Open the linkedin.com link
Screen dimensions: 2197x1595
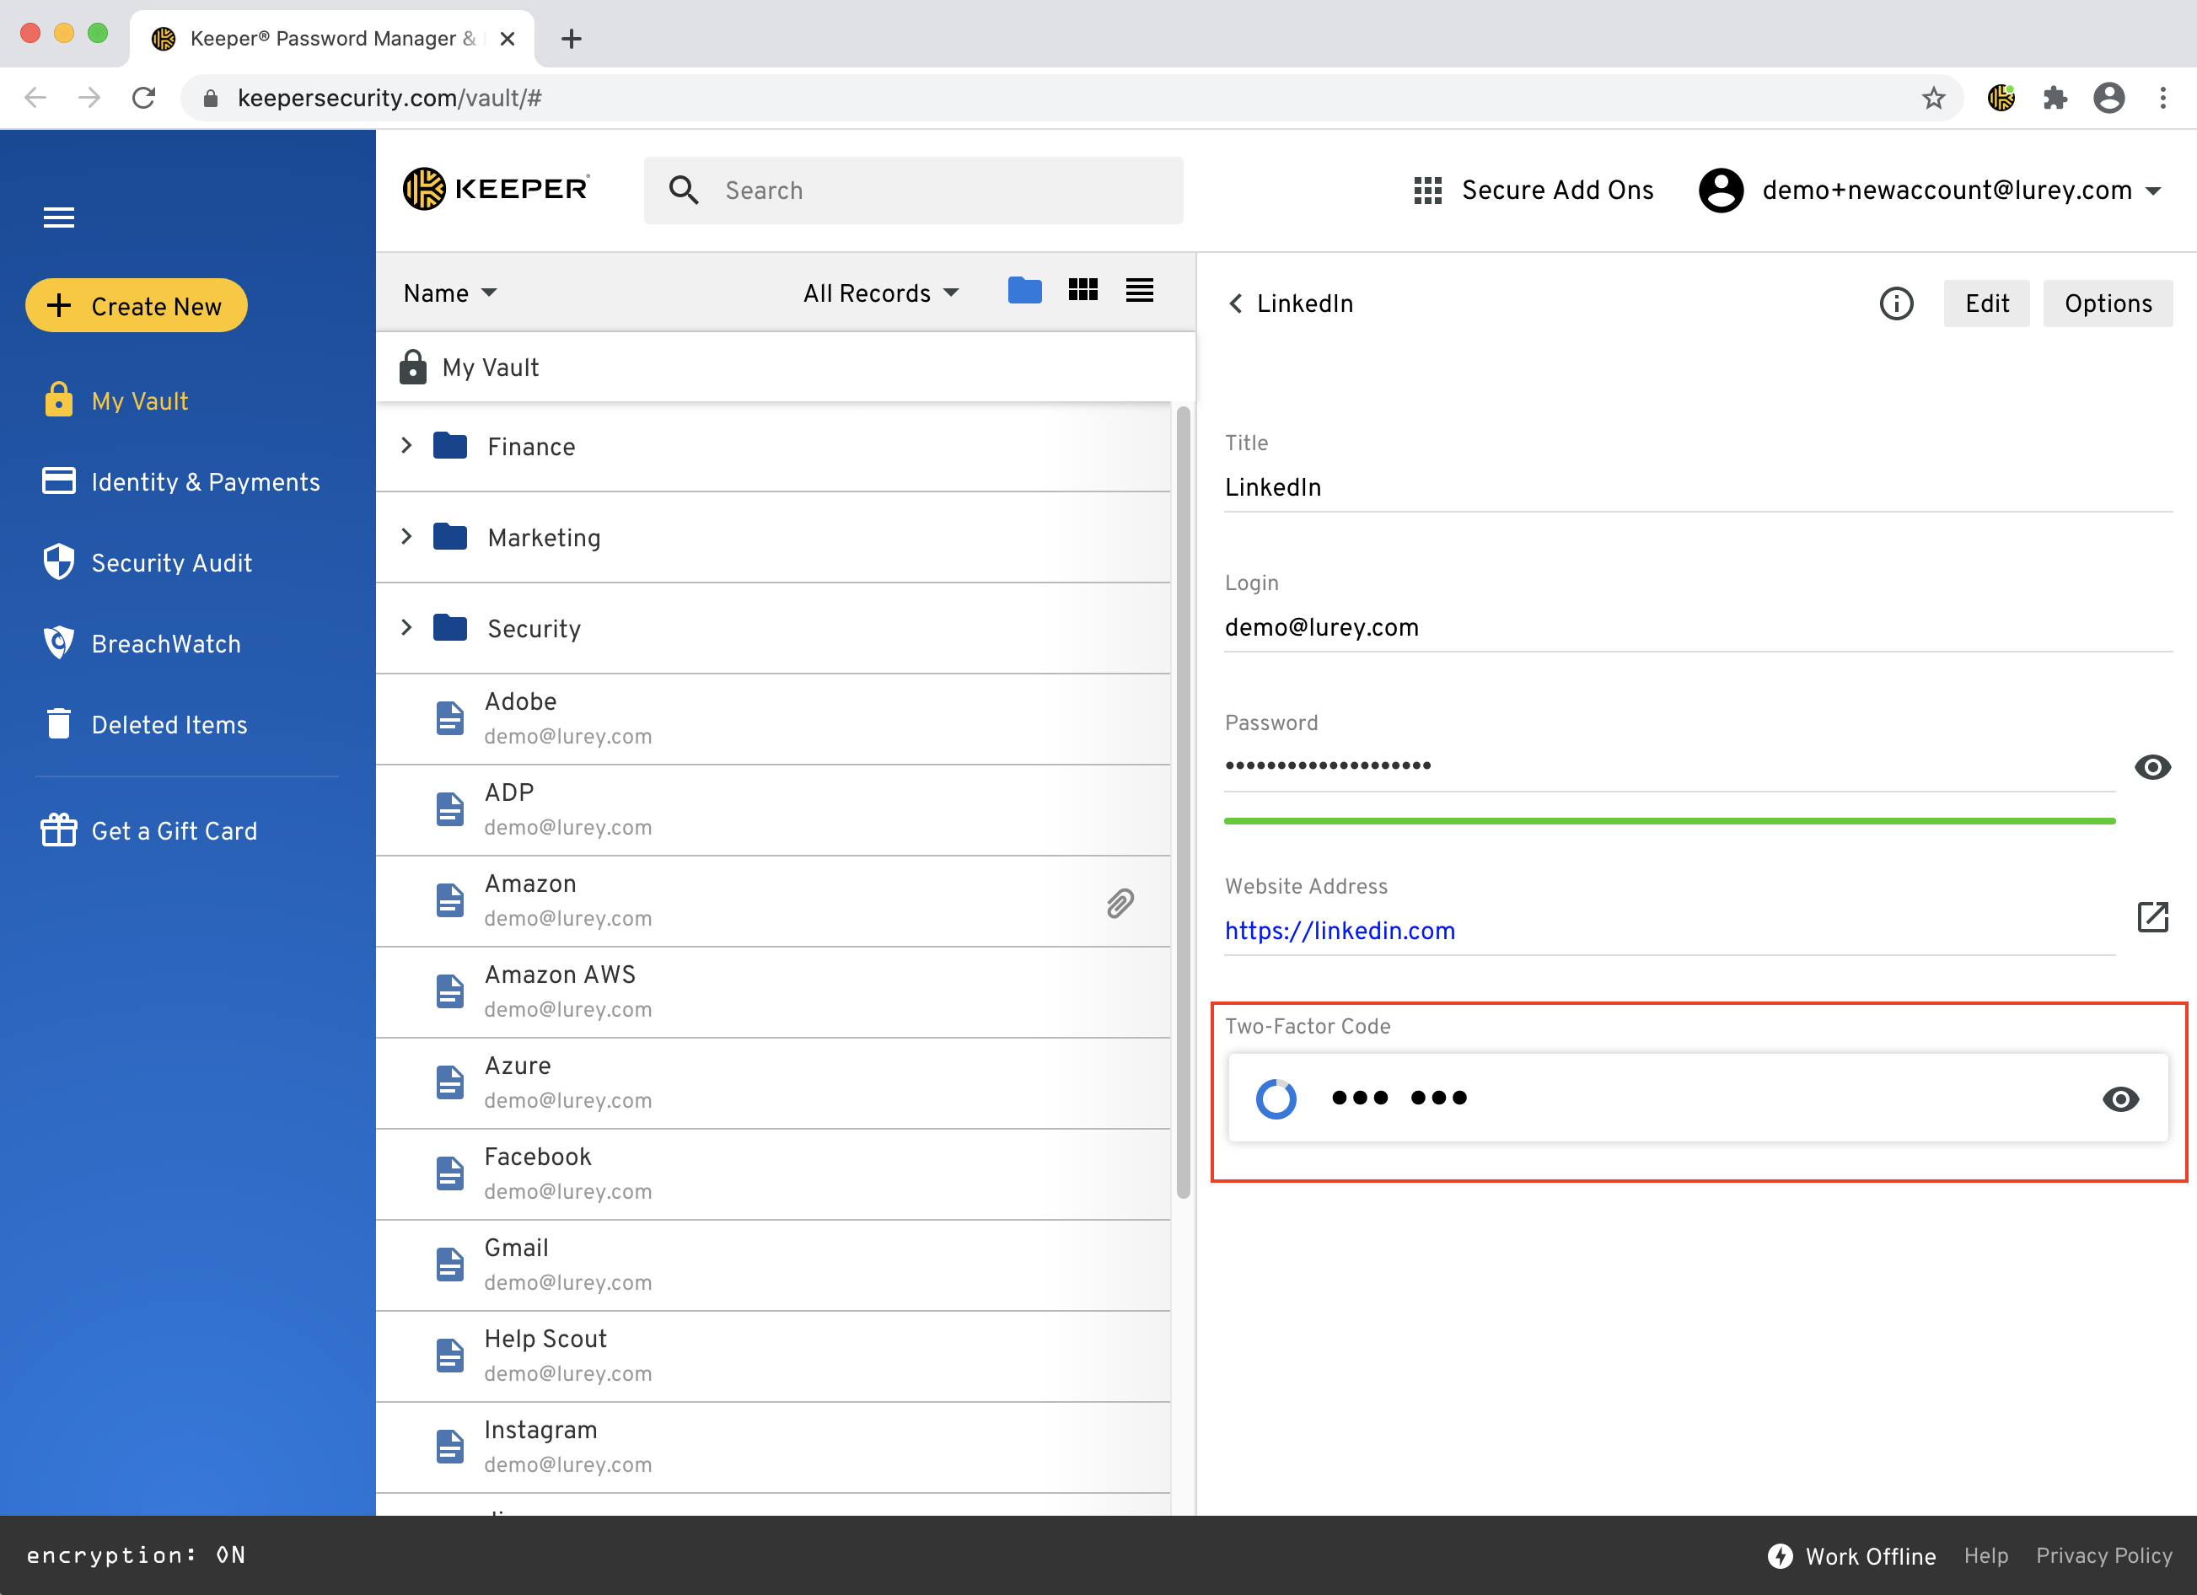[x=1339, y=931]
